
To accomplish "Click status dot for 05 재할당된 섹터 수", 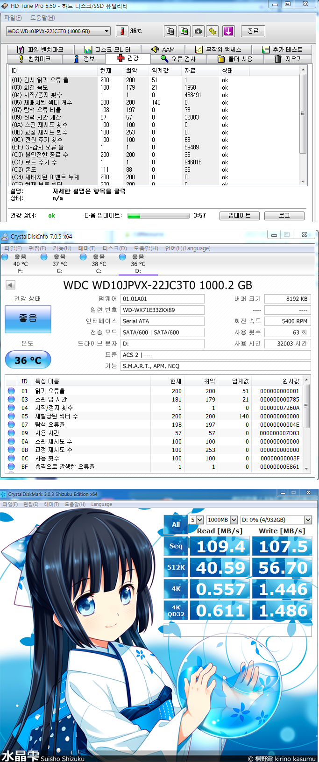I will coord(11,416).
